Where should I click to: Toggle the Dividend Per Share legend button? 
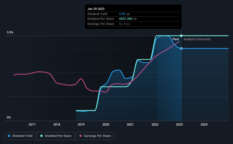point(56,136)
